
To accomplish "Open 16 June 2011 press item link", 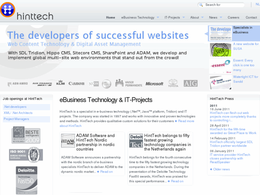I will 233,117.
